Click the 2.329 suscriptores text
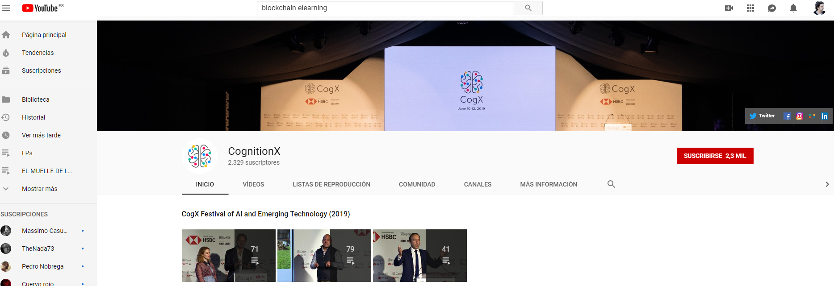Image resolution: width=834 pixels, height=286 pixels. (x=254, y=163)
